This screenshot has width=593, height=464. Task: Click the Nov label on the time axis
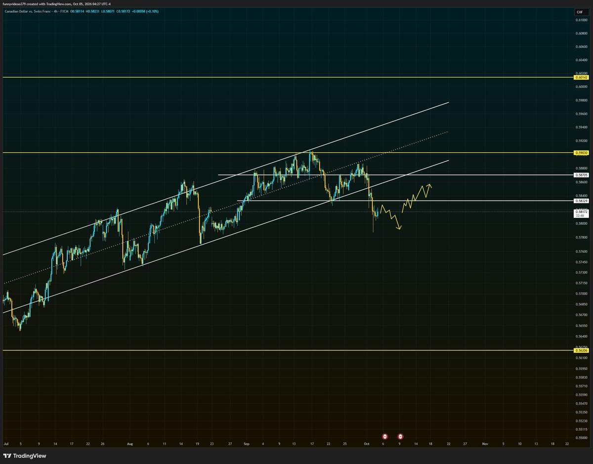(x=485, y=444)
